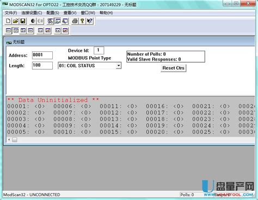
Task: Click the Connect toolbar icon
Action: tap(33, 21)
